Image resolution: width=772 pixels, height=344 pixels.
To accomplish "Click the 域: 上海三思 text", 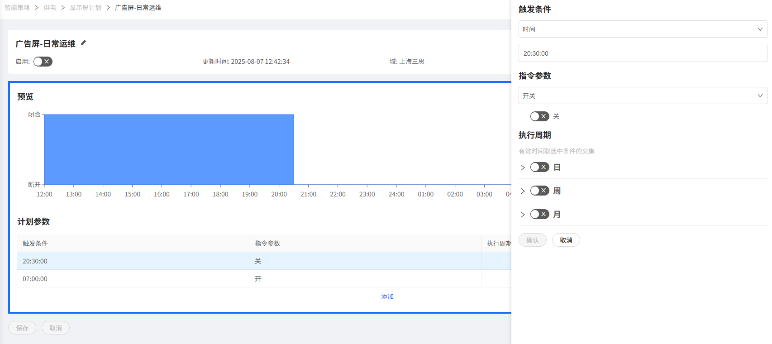I will pyautogui.click(x=407, y=62).
